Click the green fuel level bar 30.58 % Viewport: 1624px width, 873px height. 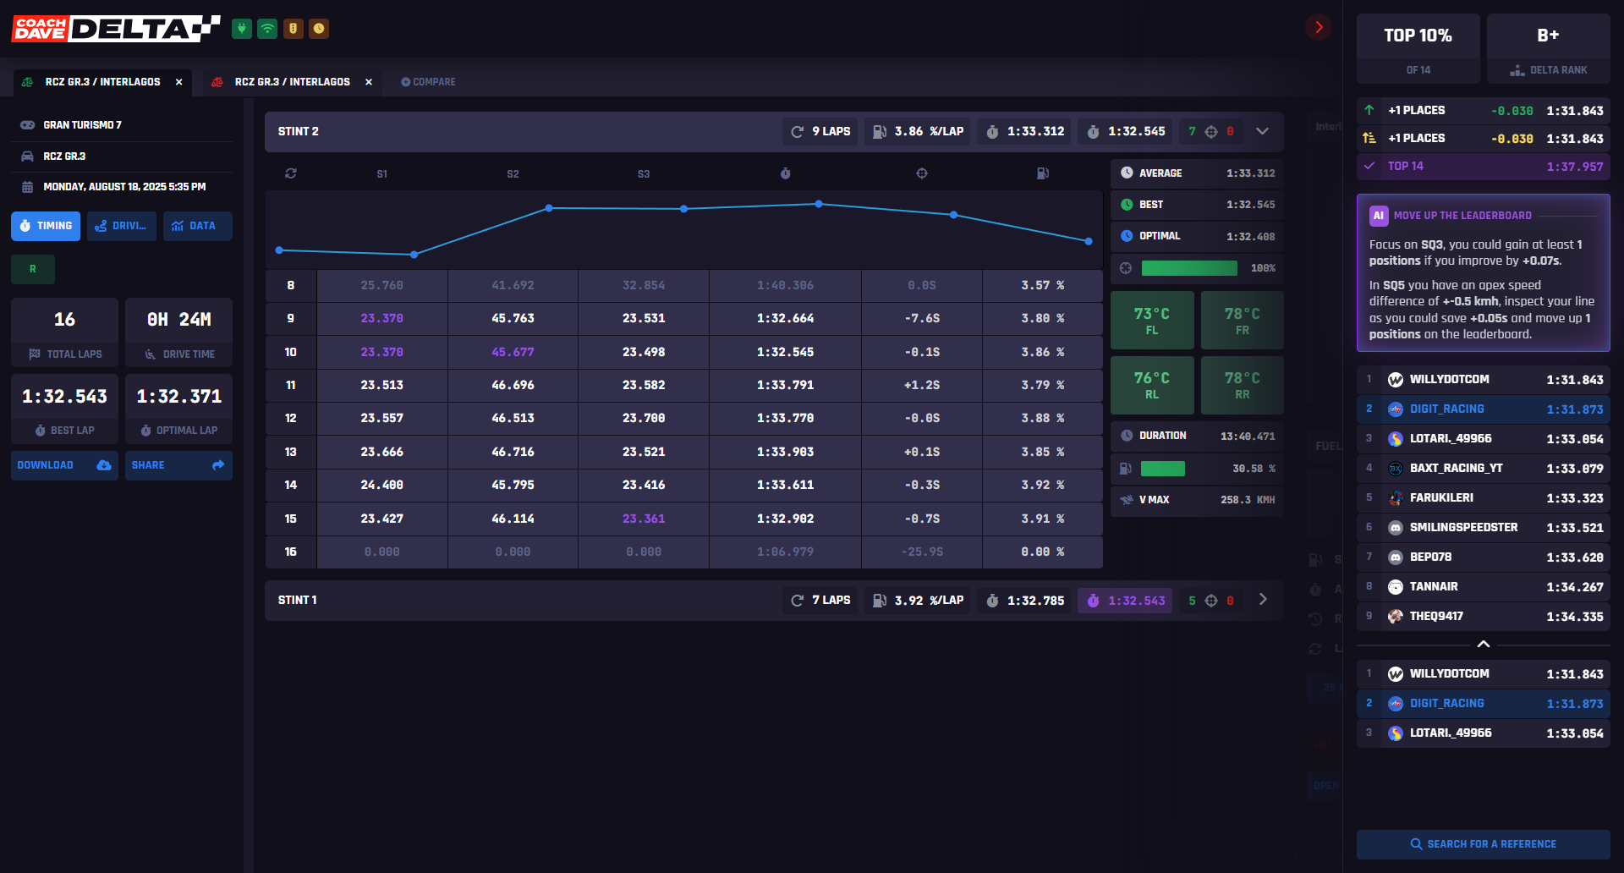[1163, 469]
